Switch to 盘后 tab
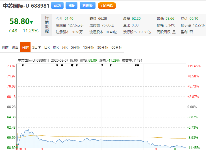206x152 pixels. [15, 47]
